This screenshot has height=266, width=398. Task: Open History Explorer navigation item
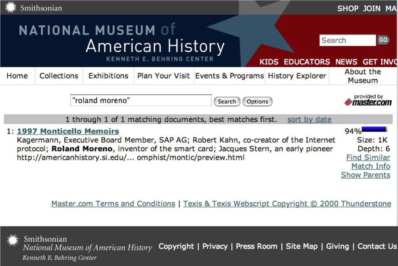point(297,76)
